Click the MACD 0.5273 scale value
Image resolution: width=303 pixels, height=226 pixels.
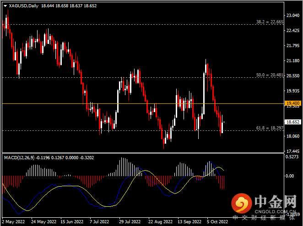[x=292, y=156]
